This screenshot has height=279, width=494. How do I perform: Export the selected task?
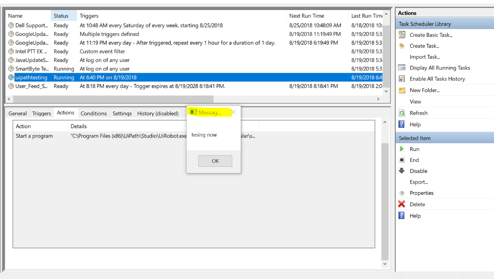click(x=419, y=182)
